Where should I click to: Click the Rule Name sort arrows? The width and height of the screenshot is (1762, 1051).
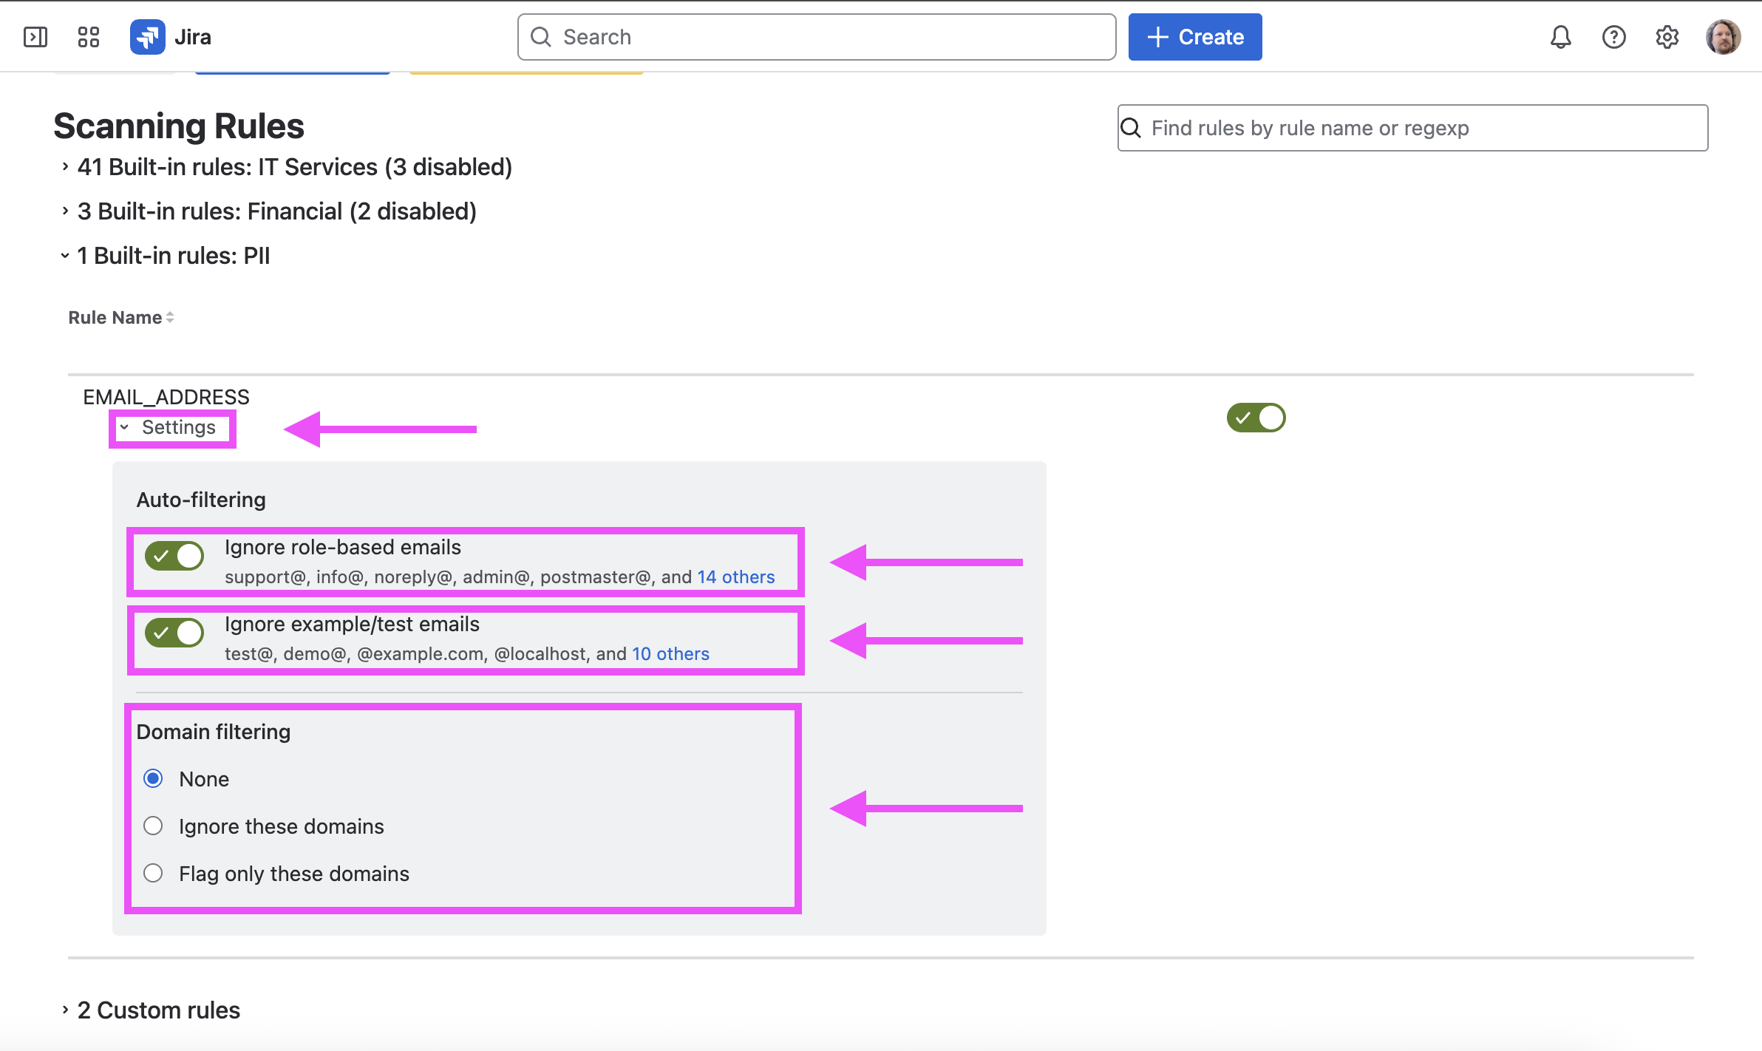point(170,317)
